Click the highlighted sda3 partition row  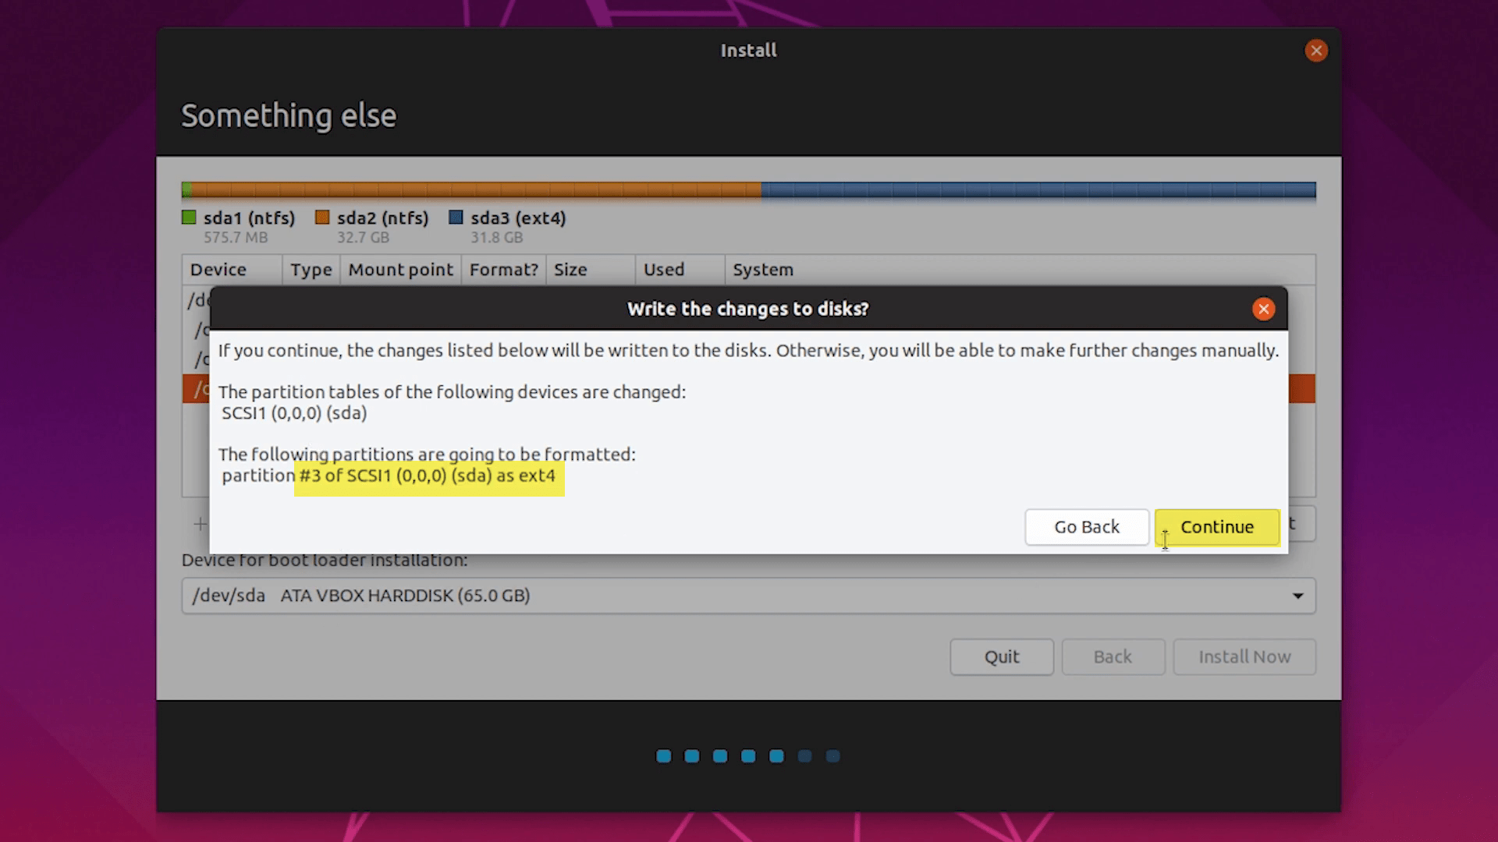(x=201, y=388)
